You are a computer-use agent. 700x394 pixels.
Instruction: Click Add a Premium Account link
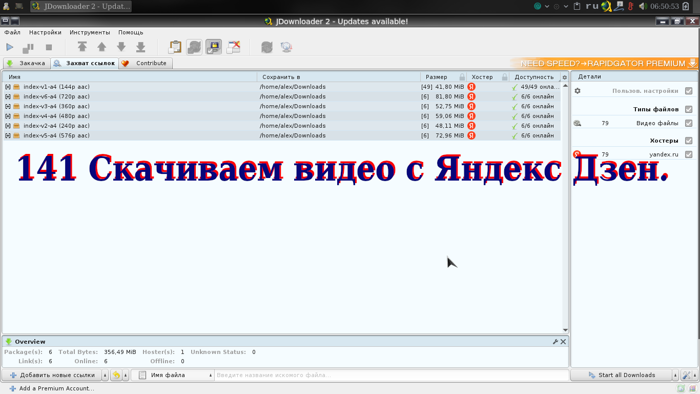[52, 388]
